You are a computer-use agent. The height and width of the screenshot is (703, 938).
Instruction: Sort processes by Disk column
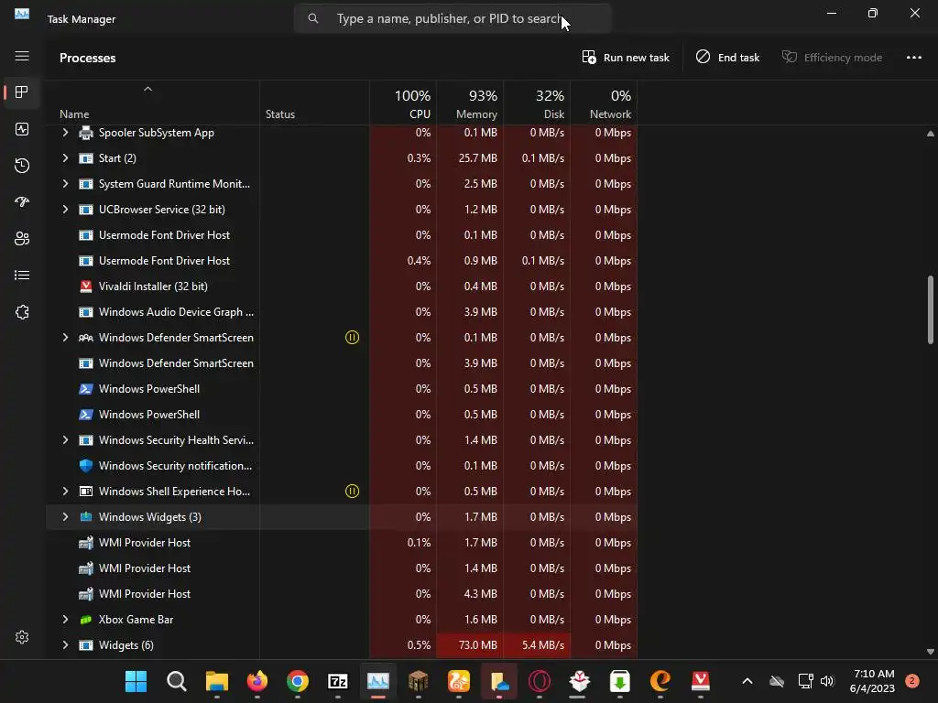coord(537,103)
